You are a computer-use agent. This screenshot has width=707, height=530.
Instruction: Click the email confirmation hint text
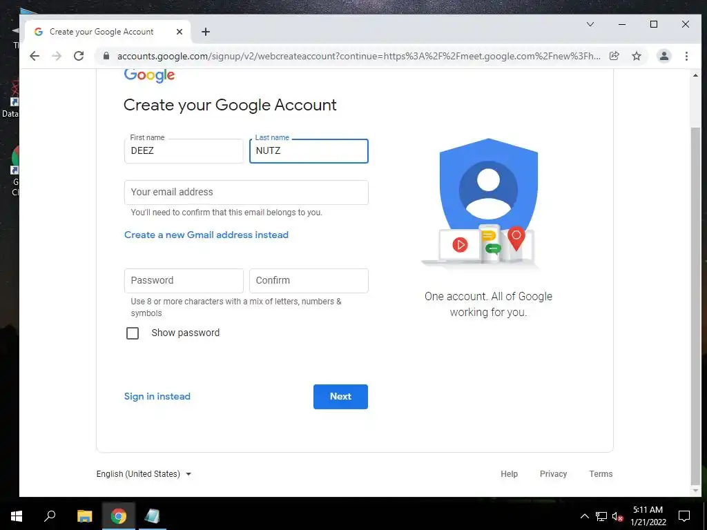coord(226,213)
